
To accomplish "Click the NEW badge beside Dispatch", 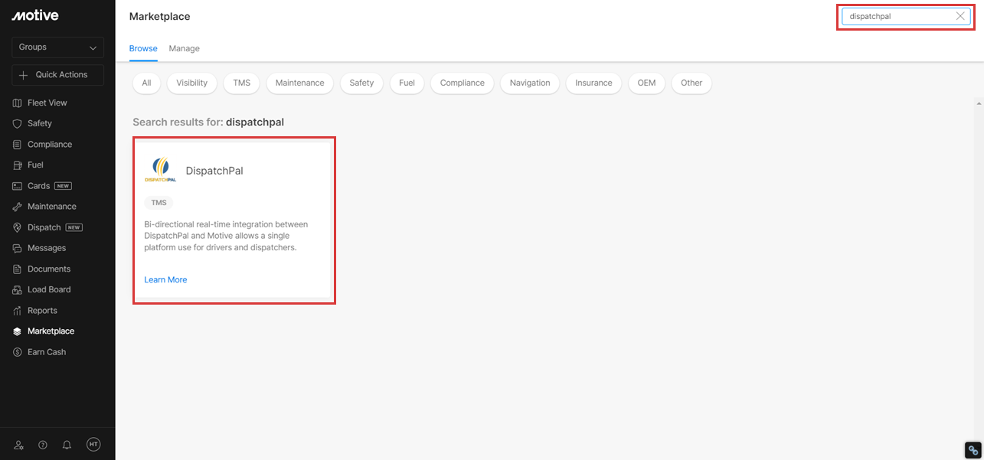I will [x=74, y=227].
